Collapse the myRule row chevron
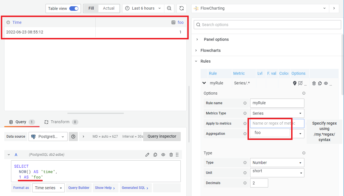This screenshot has height=196, width=344. [x=204, y=83]
